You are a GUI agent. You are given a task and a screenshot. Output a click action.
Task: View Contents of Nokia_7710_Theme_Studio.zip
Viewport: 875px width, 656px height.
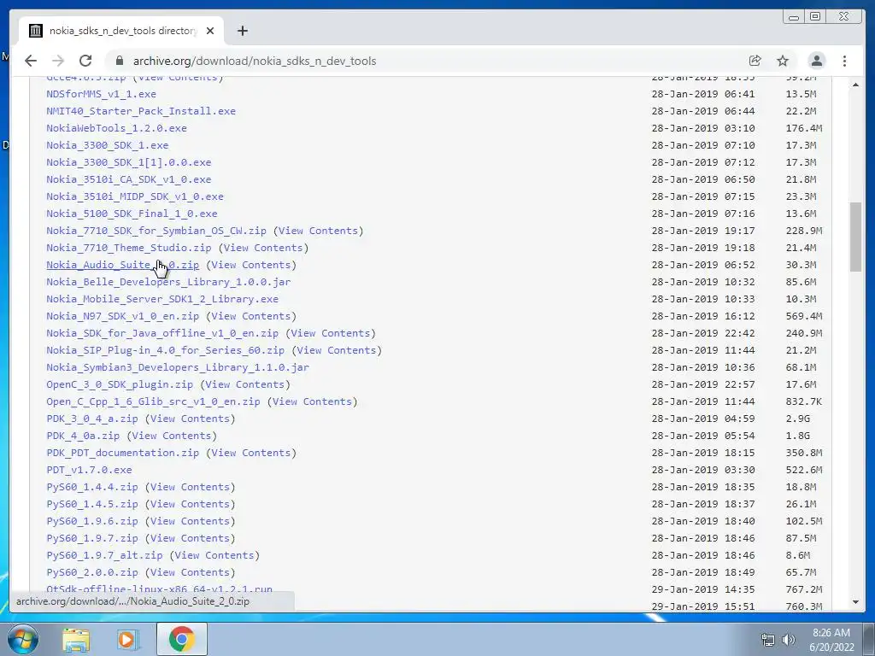263,248
